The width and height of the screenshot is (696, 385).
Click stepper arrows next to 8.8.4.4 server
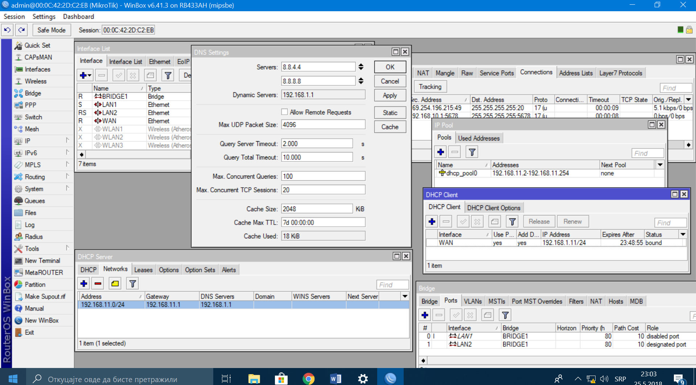[x=361, y=67]
